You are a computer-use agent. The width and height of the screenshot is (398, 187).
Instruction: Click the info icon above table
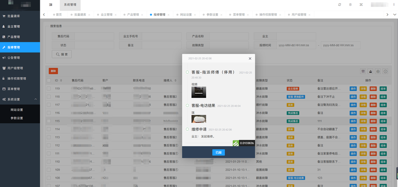coord(385,71)
